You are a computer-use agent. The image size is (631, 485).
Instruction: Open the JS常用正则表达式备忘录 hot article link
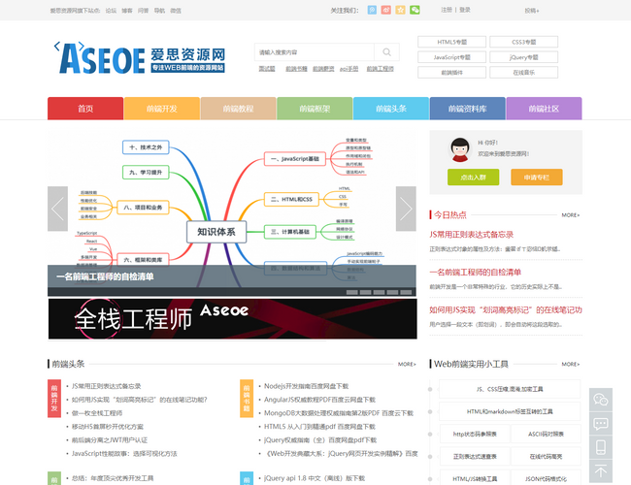471,235
